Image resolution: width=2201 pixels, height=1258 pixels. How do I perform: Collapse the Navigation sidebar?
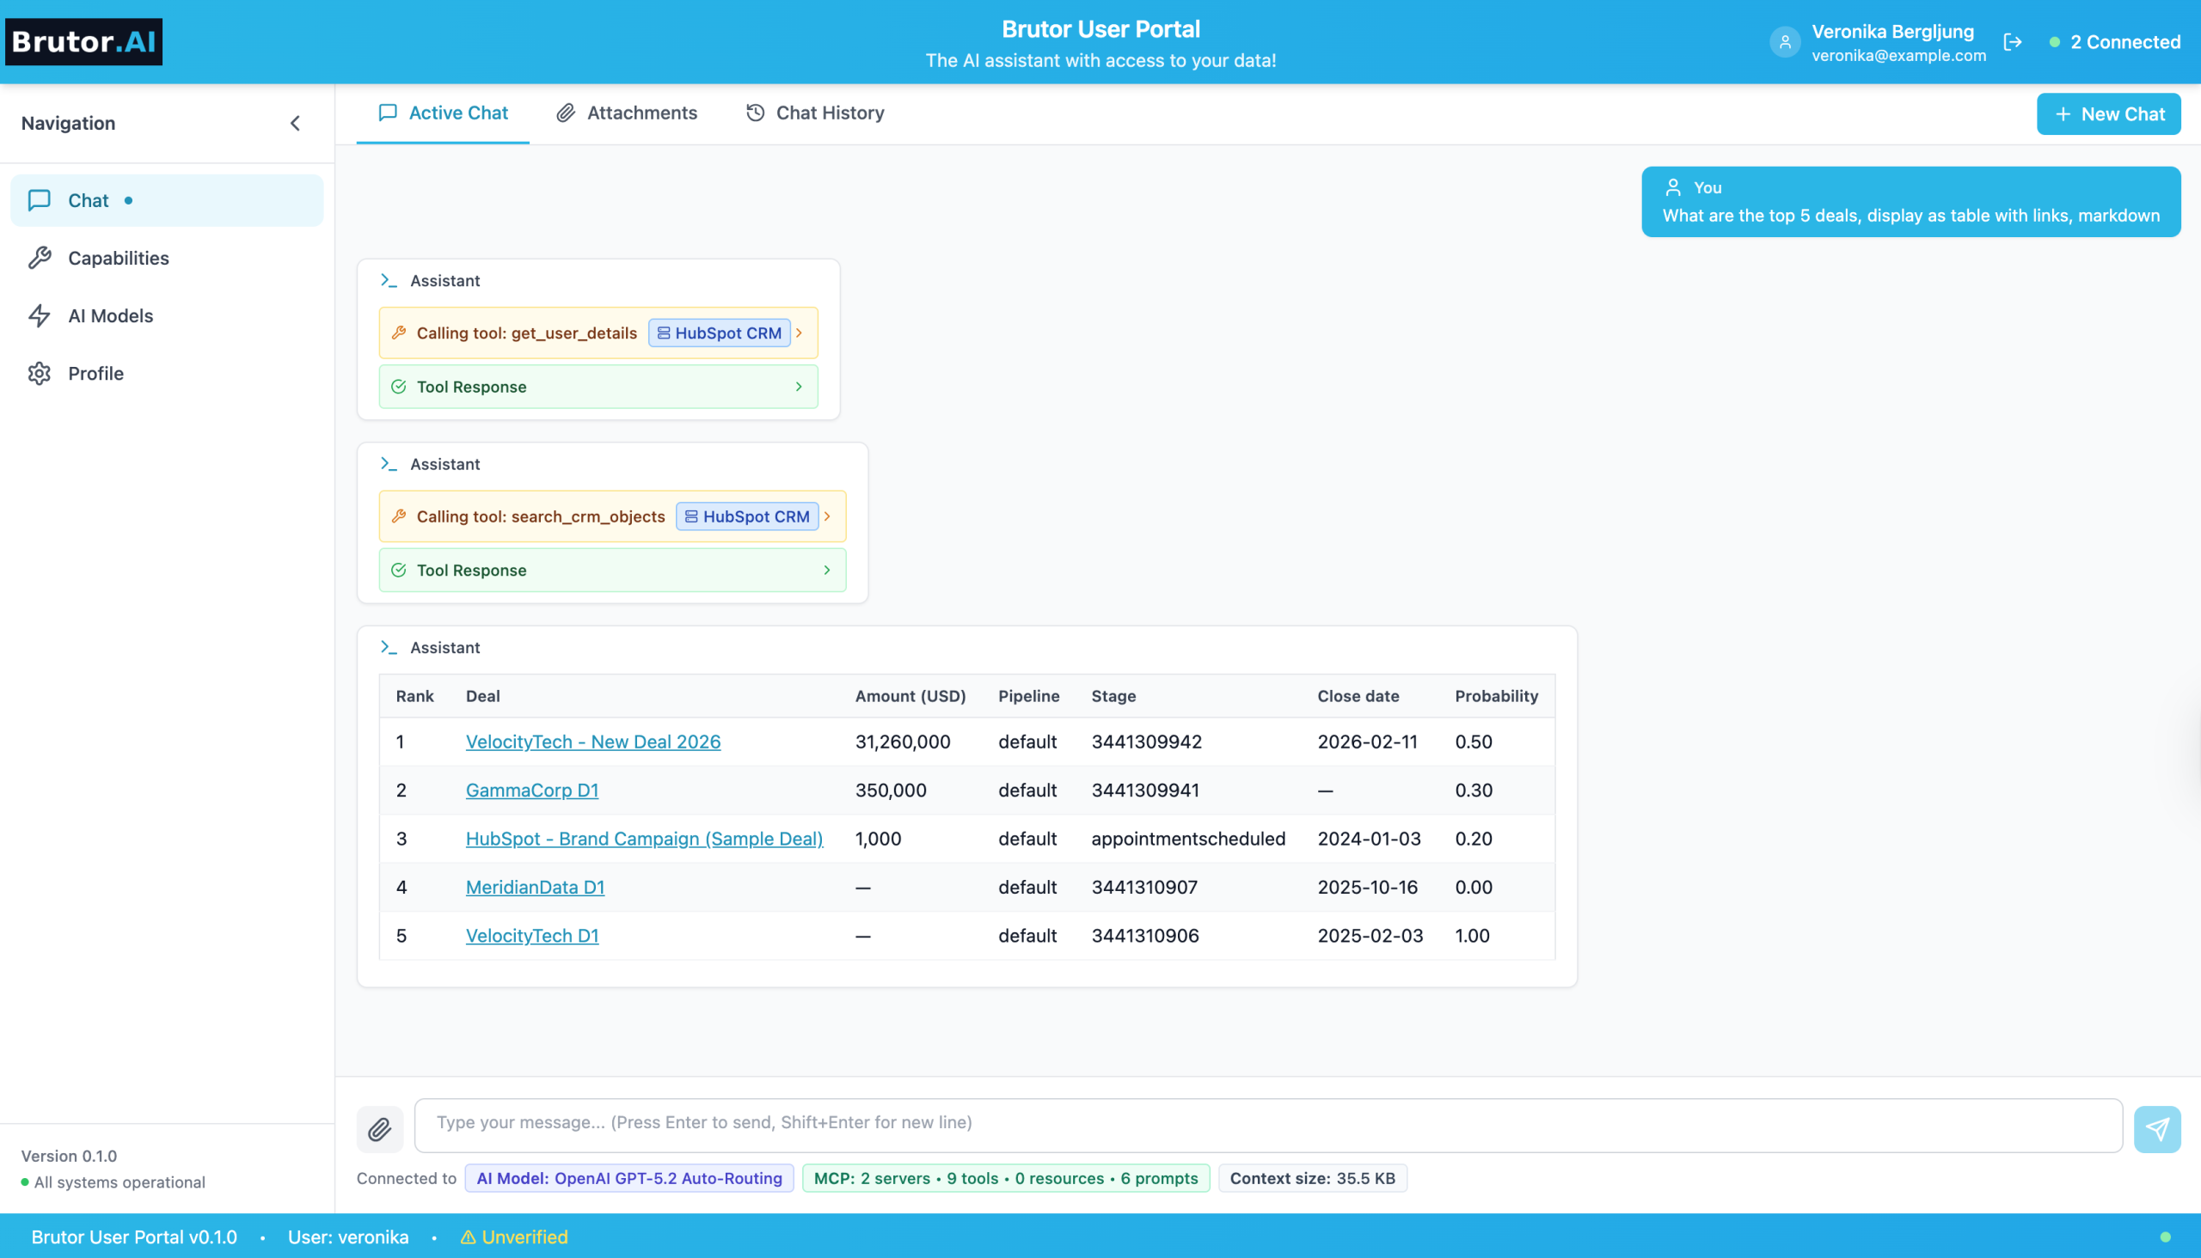point(295,123)
